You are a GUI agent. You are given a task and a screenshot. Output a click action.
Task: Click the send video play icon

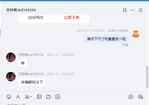point(58,97)
